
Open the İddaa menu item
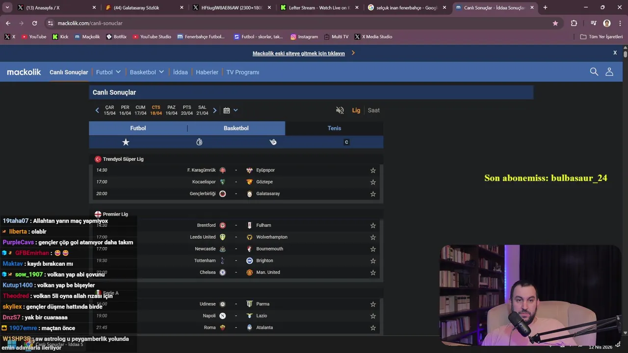(181, 72)
